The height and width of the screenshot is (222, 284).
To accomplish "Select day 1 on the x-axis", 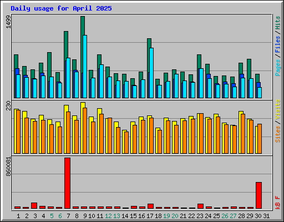I will pyautogui.click(x=18, y=216).
